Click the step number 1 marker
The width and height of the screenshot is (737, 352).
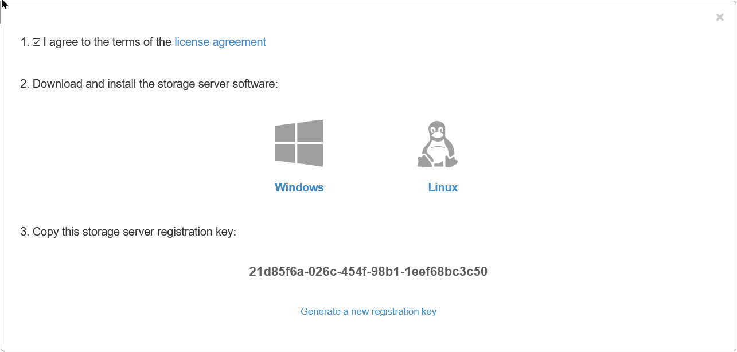[x=25, y=42]
